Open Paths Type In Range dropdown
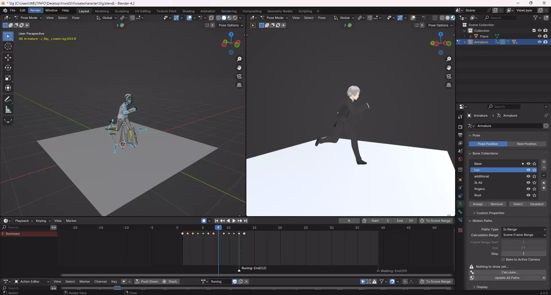This screenshot has height=295, width=551. tap(524, 229)
